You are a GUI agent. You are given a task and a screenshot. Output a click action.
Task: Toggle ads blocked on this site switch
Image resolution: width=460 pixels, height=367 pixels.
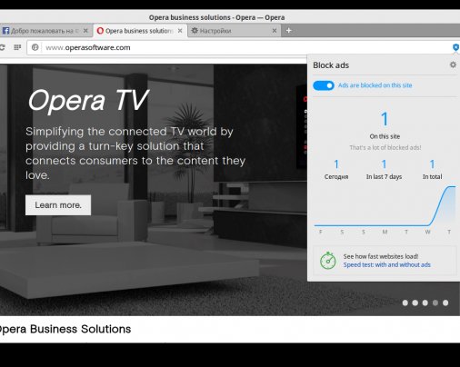click(x=324, y=85)
